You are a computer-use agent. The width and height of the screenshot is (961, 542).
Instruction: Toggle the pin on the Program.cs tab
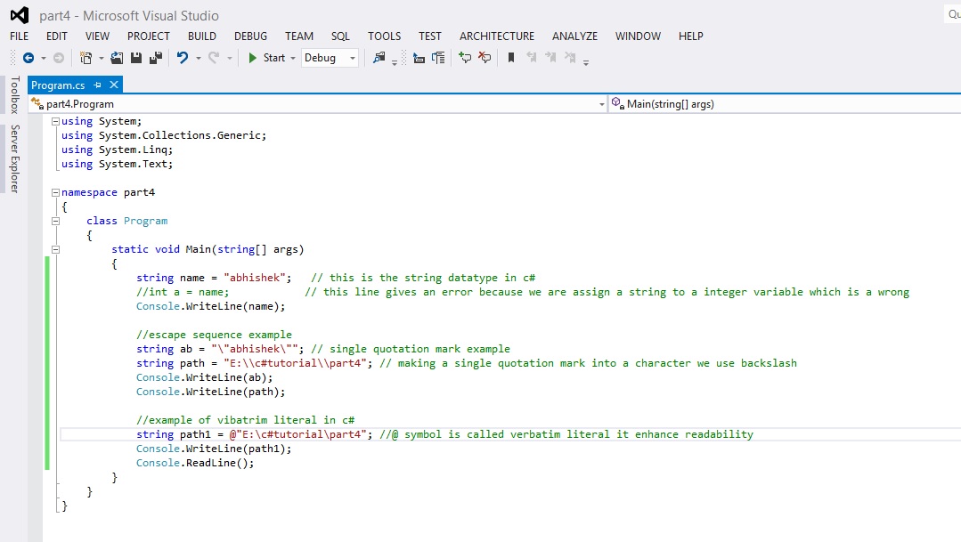99,85
